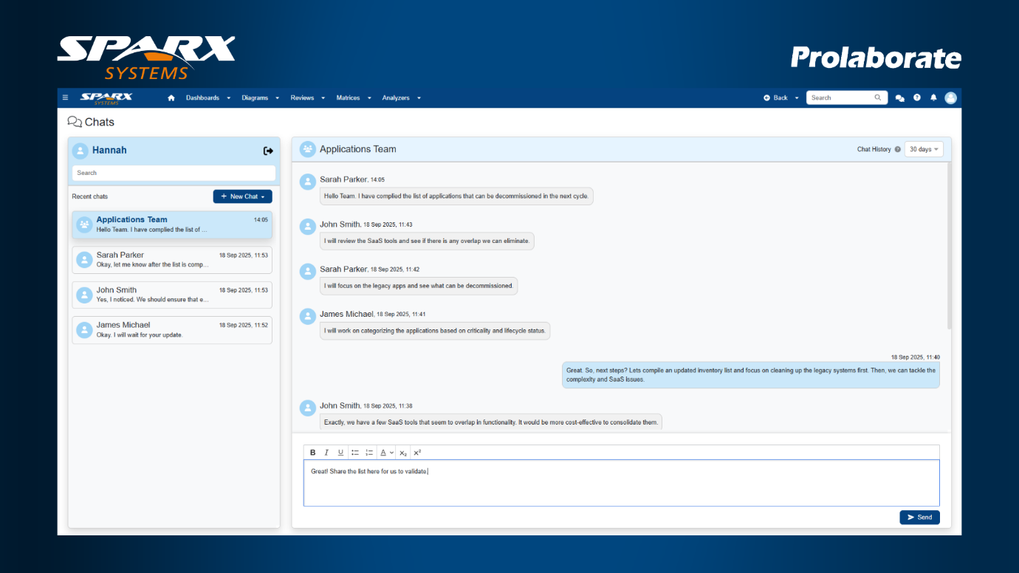Open the Reviews menu

pyautogui.click(x=307, y=98)
